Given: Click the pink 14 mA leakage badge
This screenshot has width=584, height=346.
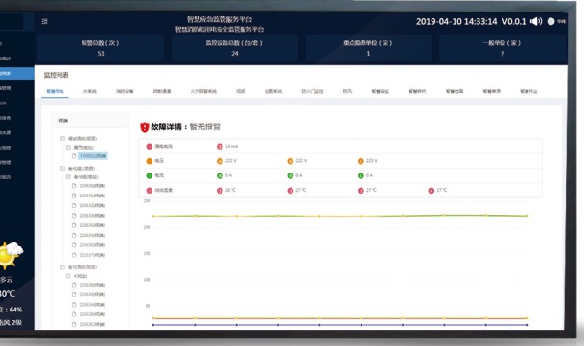Looking at the screenshot, I should click(x=220, y=147).
